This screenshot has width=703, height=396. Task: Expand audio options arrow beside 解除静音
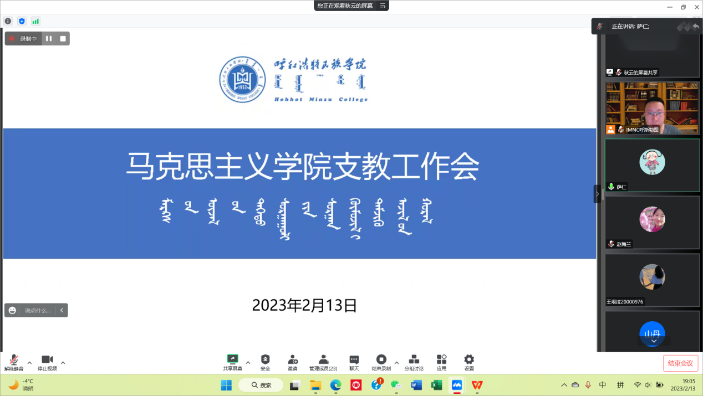coord(29,363)
